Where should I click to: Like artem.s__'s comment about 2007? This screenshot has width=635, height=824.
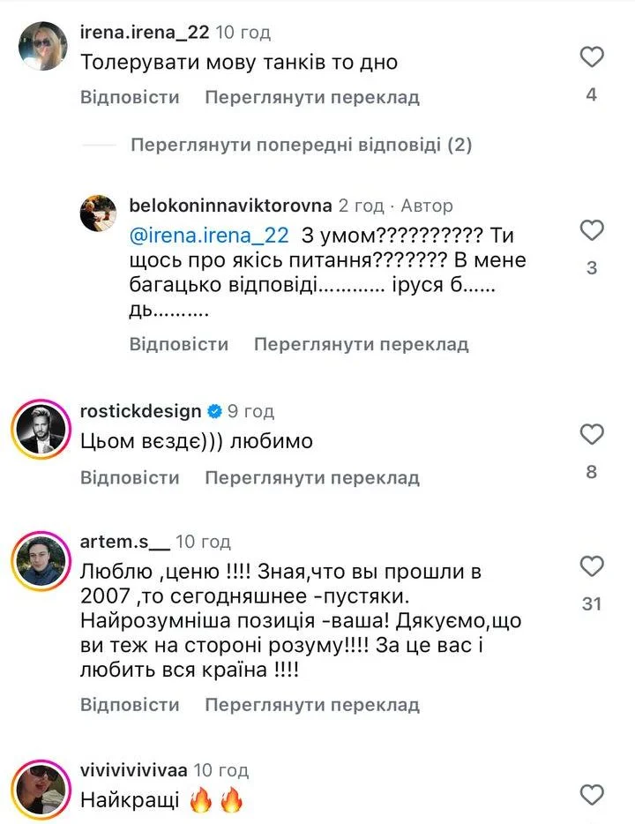tap(592, 566)
